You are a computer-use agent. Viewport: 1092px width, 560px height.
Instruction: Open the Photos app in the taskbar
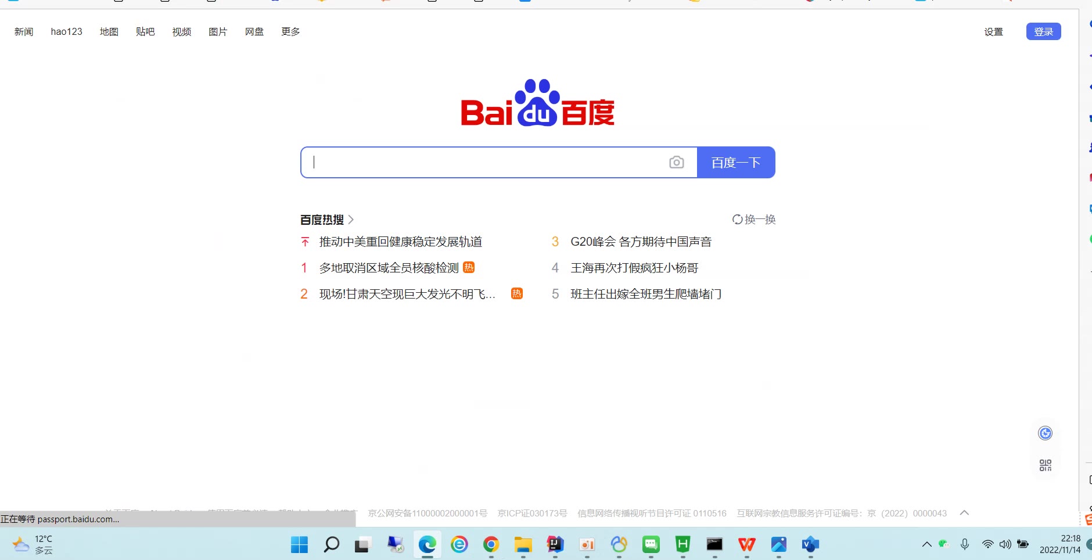tap(778, 544)
